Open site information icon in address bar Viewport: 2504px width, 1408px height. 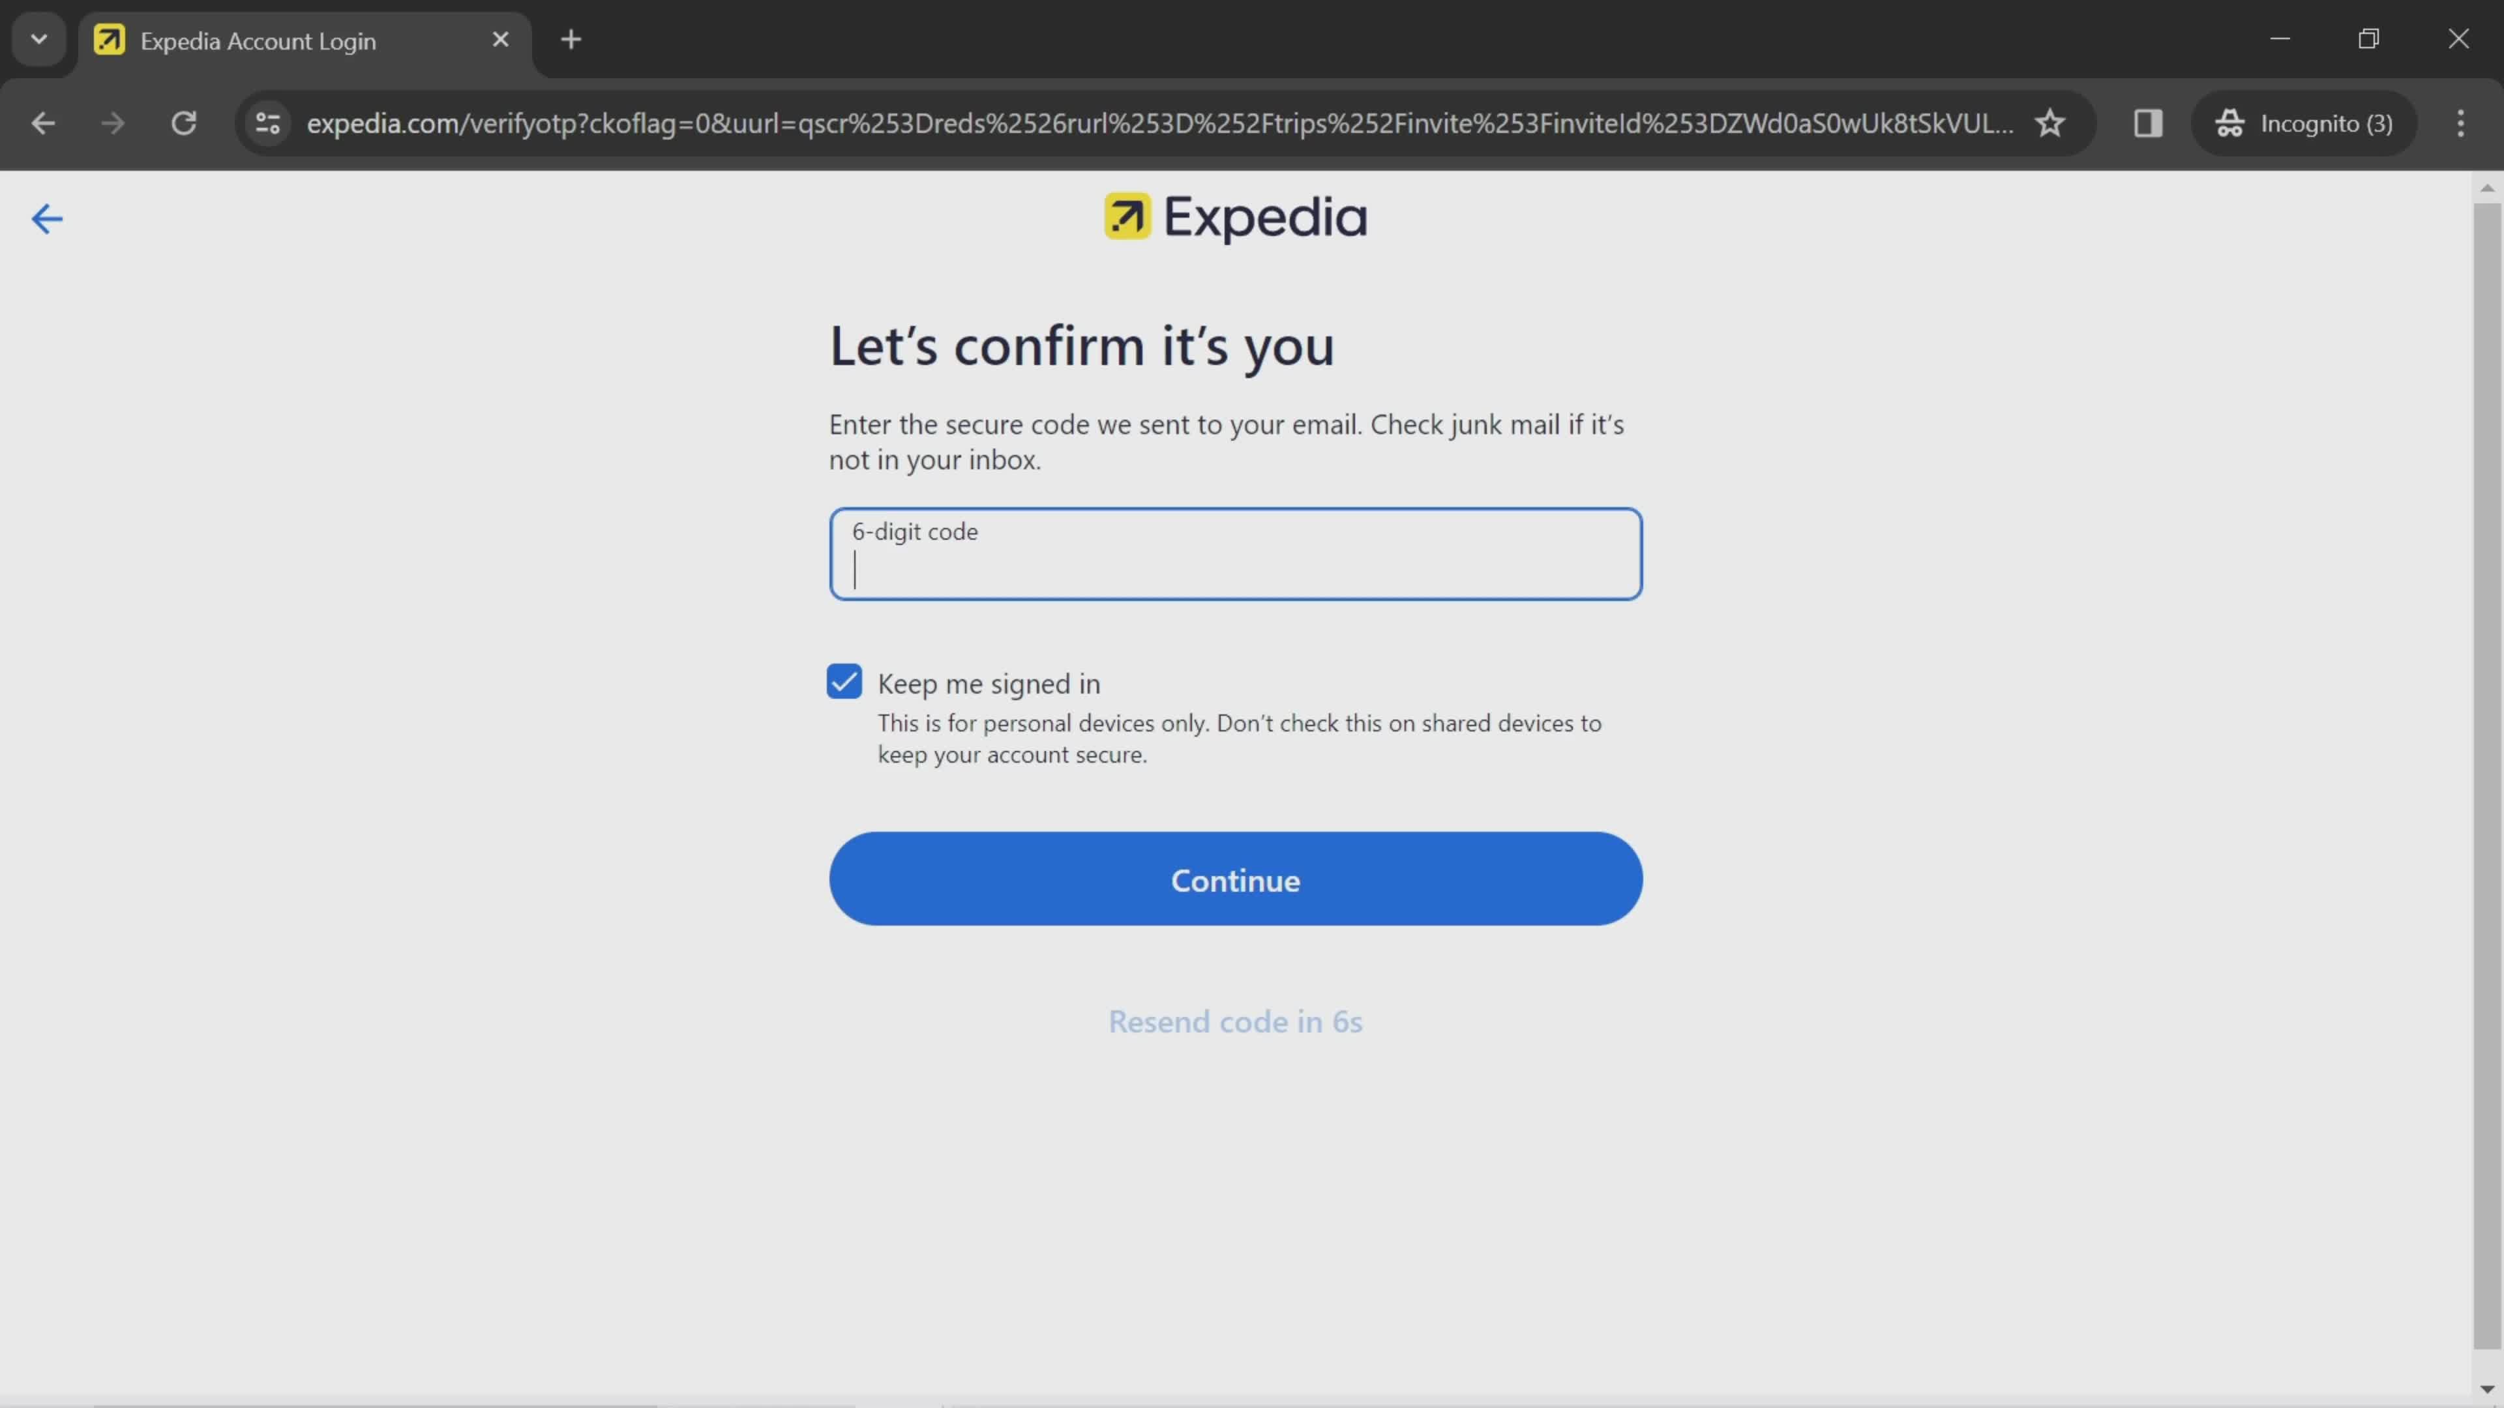click(x=267, y=123)
